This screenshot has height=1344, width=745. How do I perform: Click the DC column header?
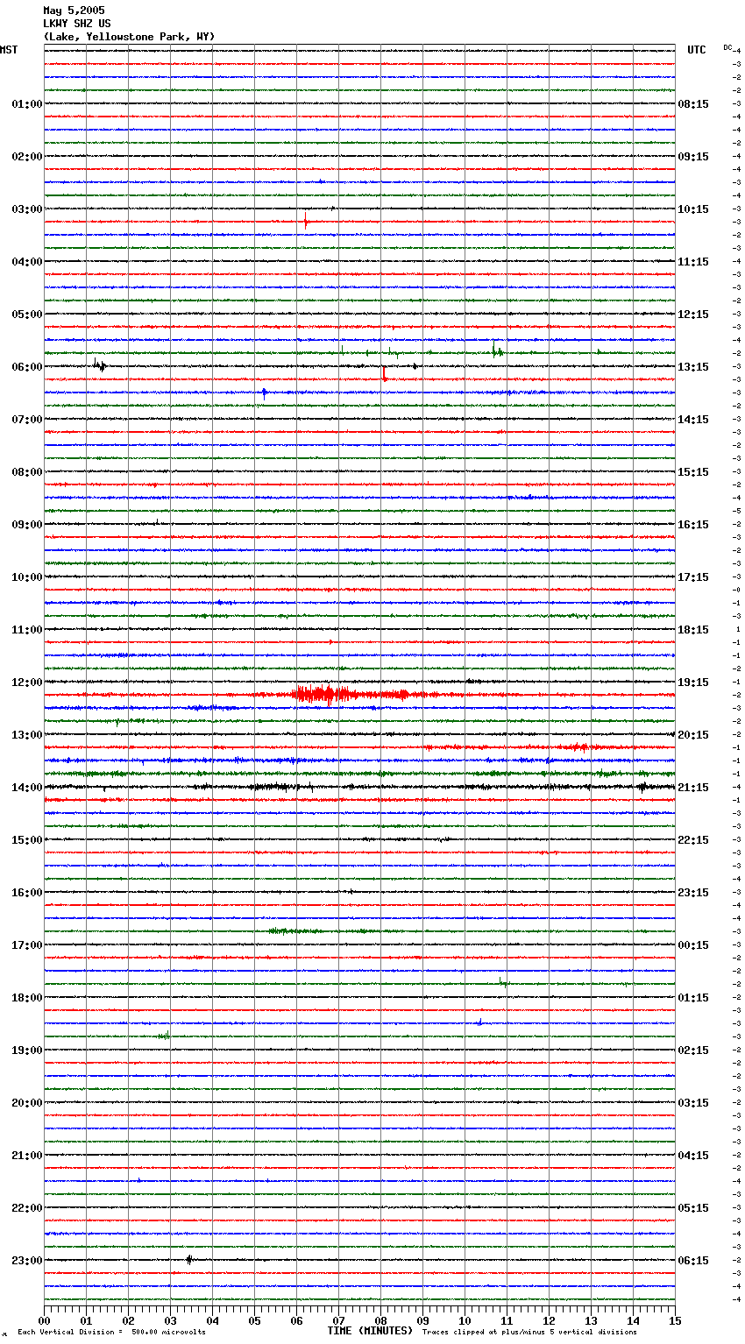[727, 47]
